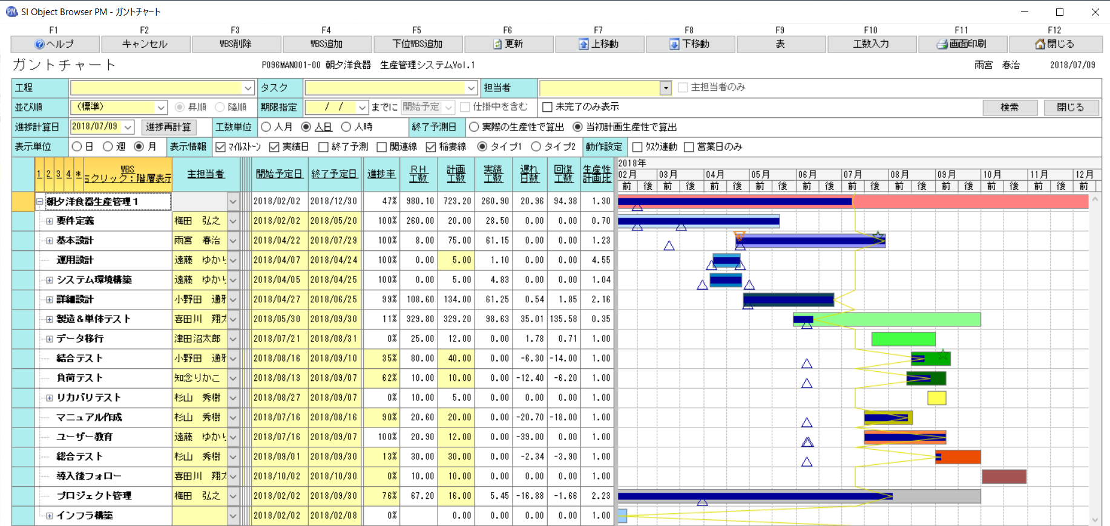Click the 開始予定日 column header
Screen dimensions: 1110x526
tap(280, 174)
